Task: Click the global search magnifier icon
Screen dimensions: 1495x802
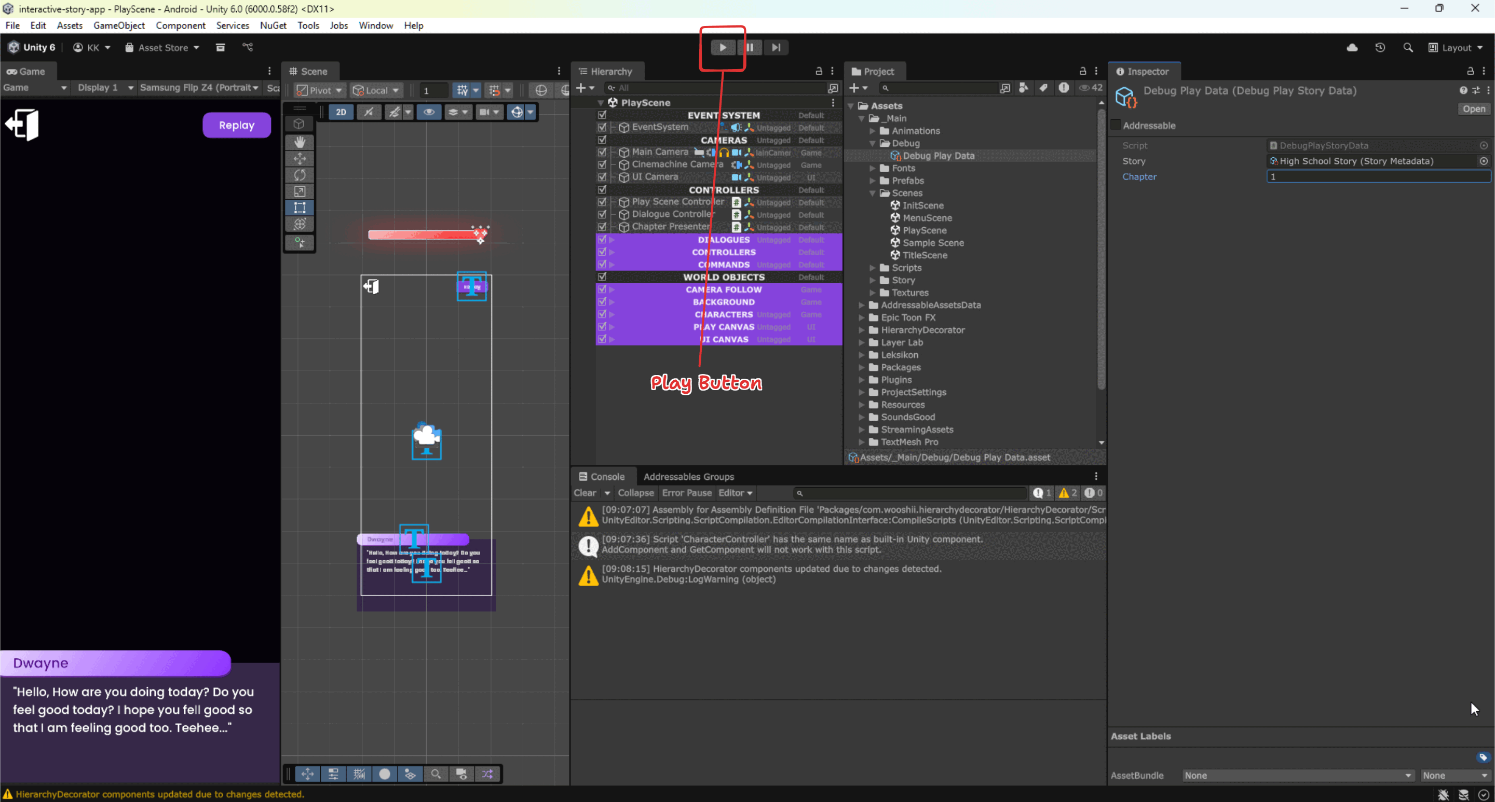Action: point(1407,48)
